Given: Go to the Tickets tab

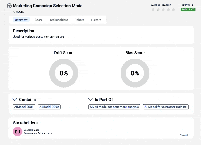Looking at the screenshot, I should coord(79,20).
